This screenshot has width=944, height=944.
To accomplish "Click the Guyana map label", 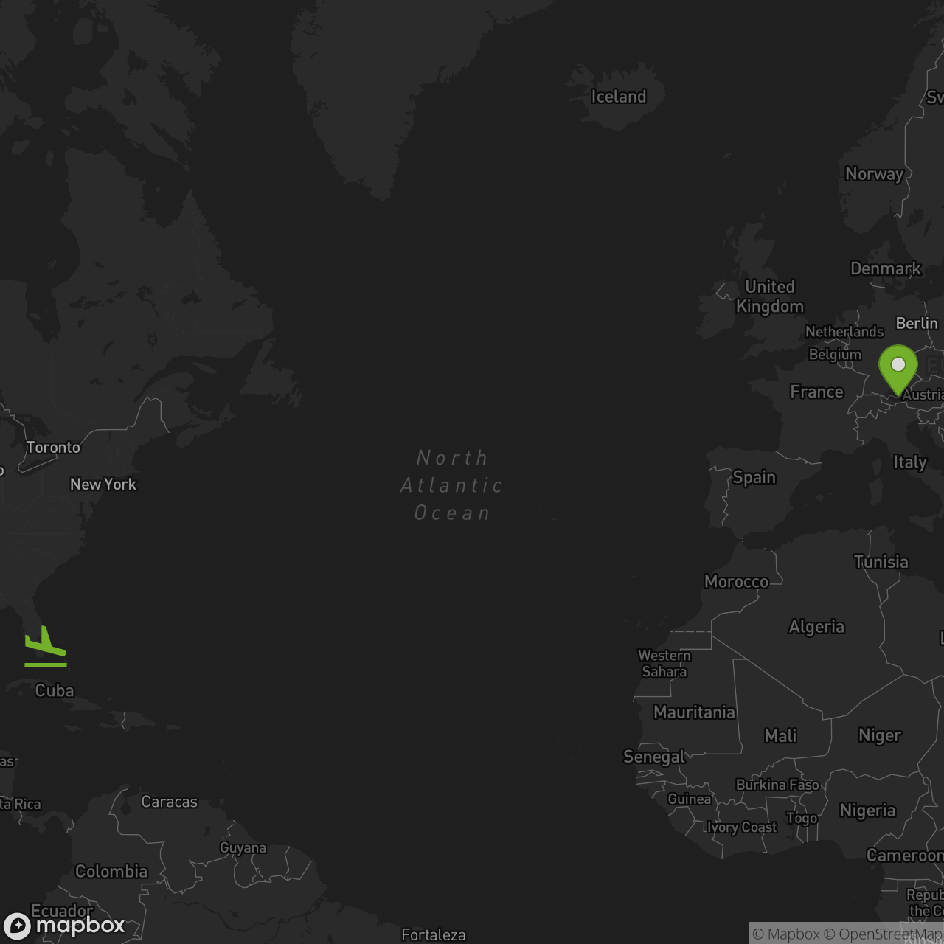I will (x=243, y=848).
